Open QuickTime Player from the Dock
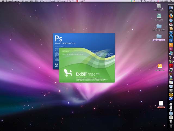Viewport: 174px width, 131px height. tap(171, 37)
